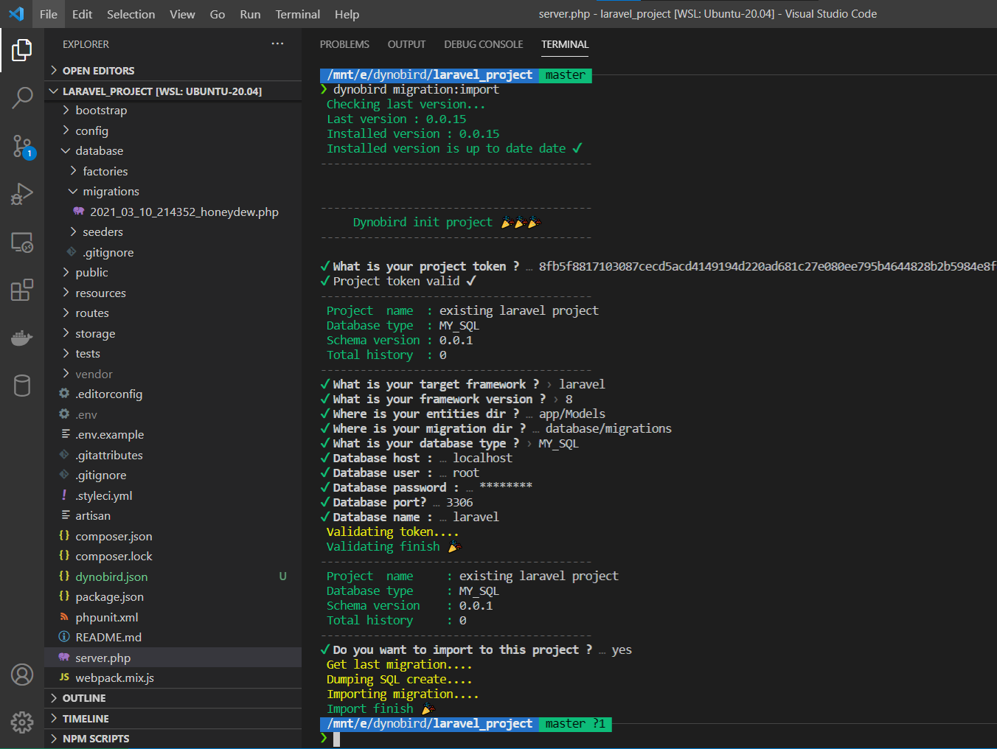Expand the OUTLINE section
This screenshot has width=997, height=749.
point(173,698)
